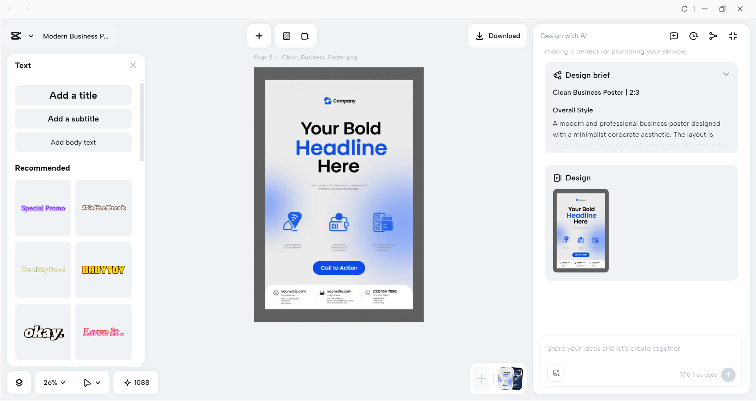Select the document list icon on poster

[x=383, y=222]
